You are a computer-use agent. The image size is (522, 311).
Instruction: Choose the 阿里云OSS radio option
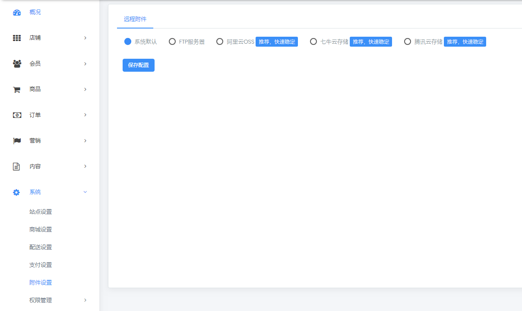tap(220, 41)
